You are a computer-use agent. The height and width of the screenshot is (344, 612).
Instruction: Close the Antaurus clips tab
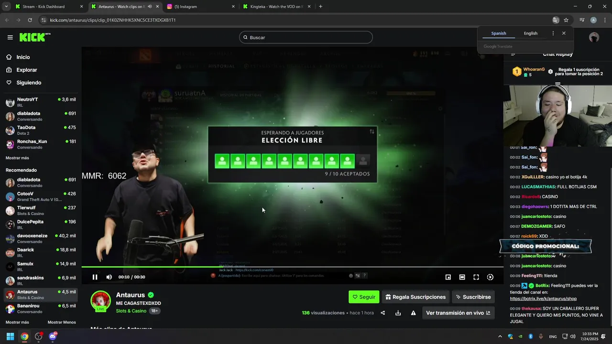[x=157, y=7]
